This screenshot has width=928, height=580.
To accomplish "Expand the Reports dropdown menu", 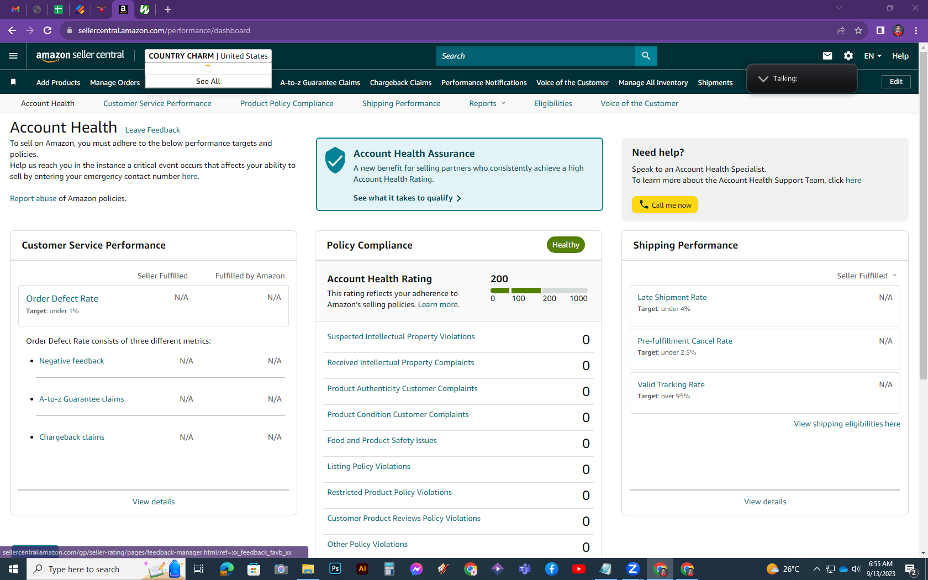I will (x=487, y=103).
